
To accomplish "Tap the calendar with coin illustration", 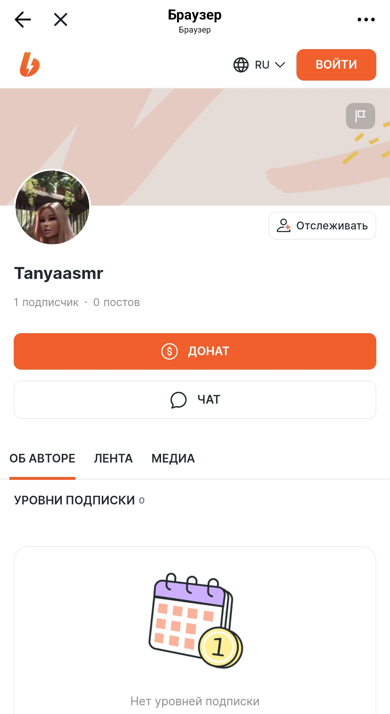I will 196,620.
